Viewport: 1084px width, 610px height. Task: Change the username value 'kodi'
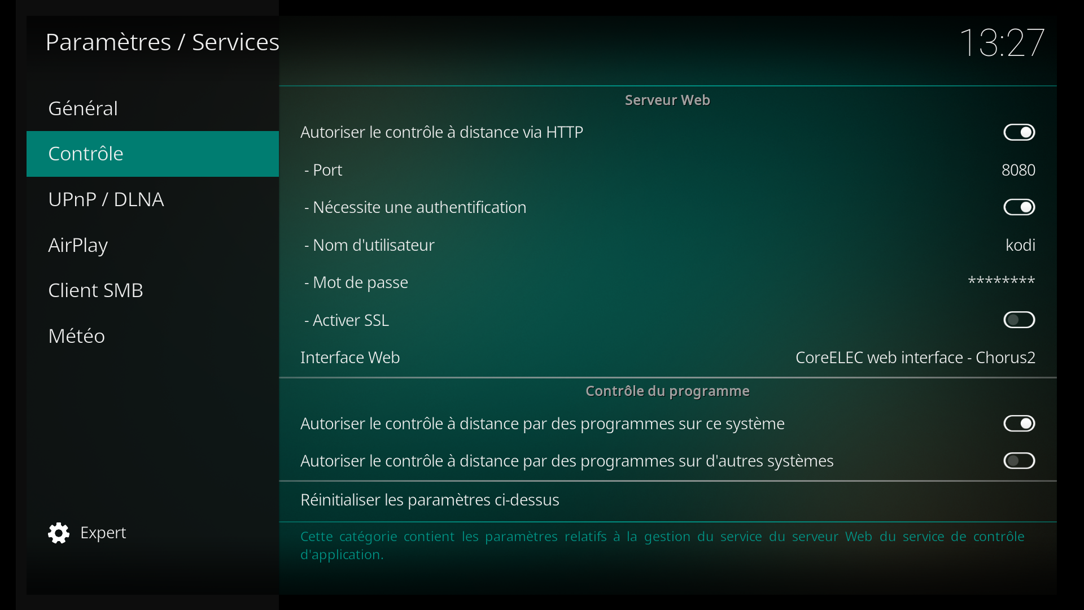point(1020,245)
